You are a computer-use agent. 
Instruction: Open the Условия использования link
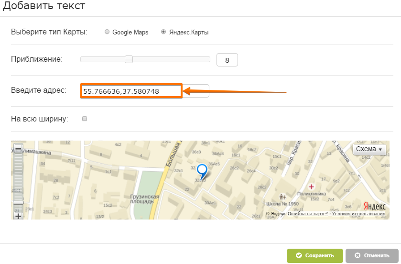pyautogui.click(x=359, y=214)
